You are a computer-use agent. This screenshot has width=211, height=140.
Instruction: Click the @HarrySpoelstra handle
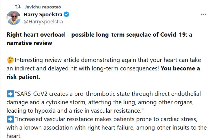coord(43,21)
